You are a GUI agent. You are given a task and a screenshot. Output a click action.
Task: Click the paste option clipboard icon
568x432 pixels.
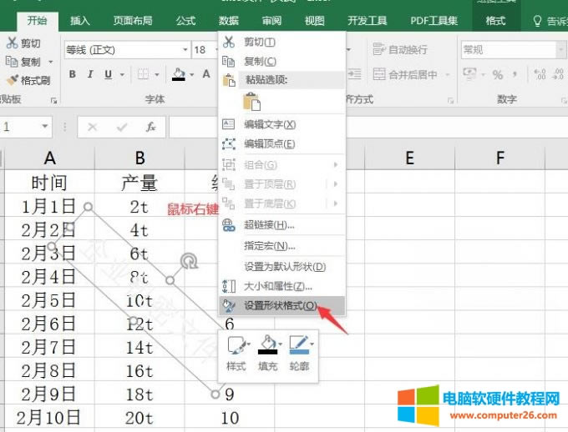[251, 101]
